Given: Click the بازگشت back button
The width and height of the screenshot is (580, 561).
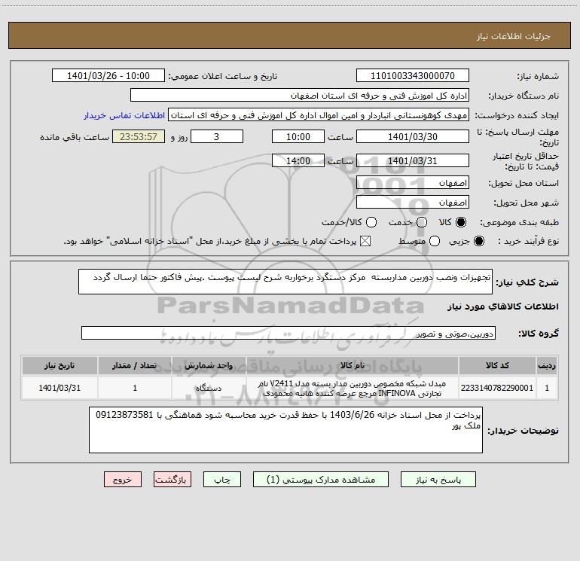Looking at the screenshot, I should (172, 480).
